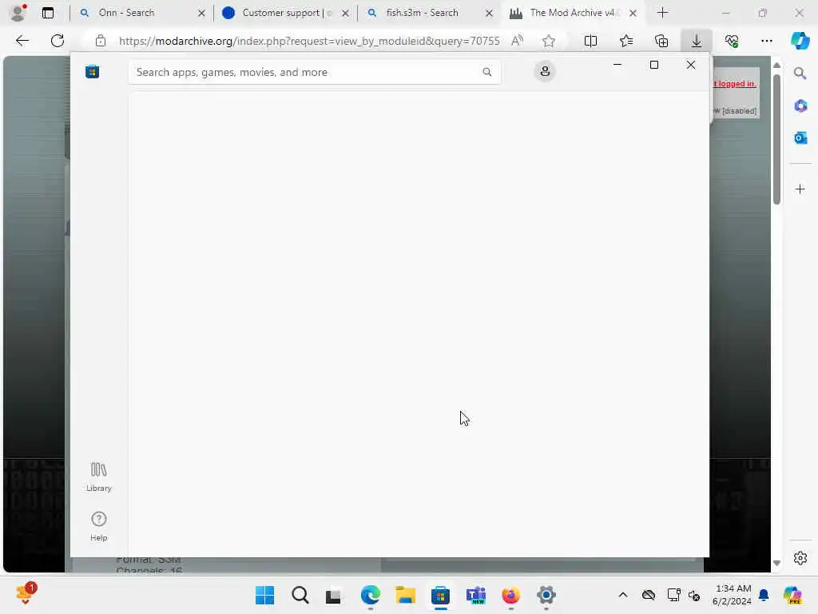This screenshot has height=614, width=818.
Task: Switch to the Onn - Search tab
Action: 126,13
